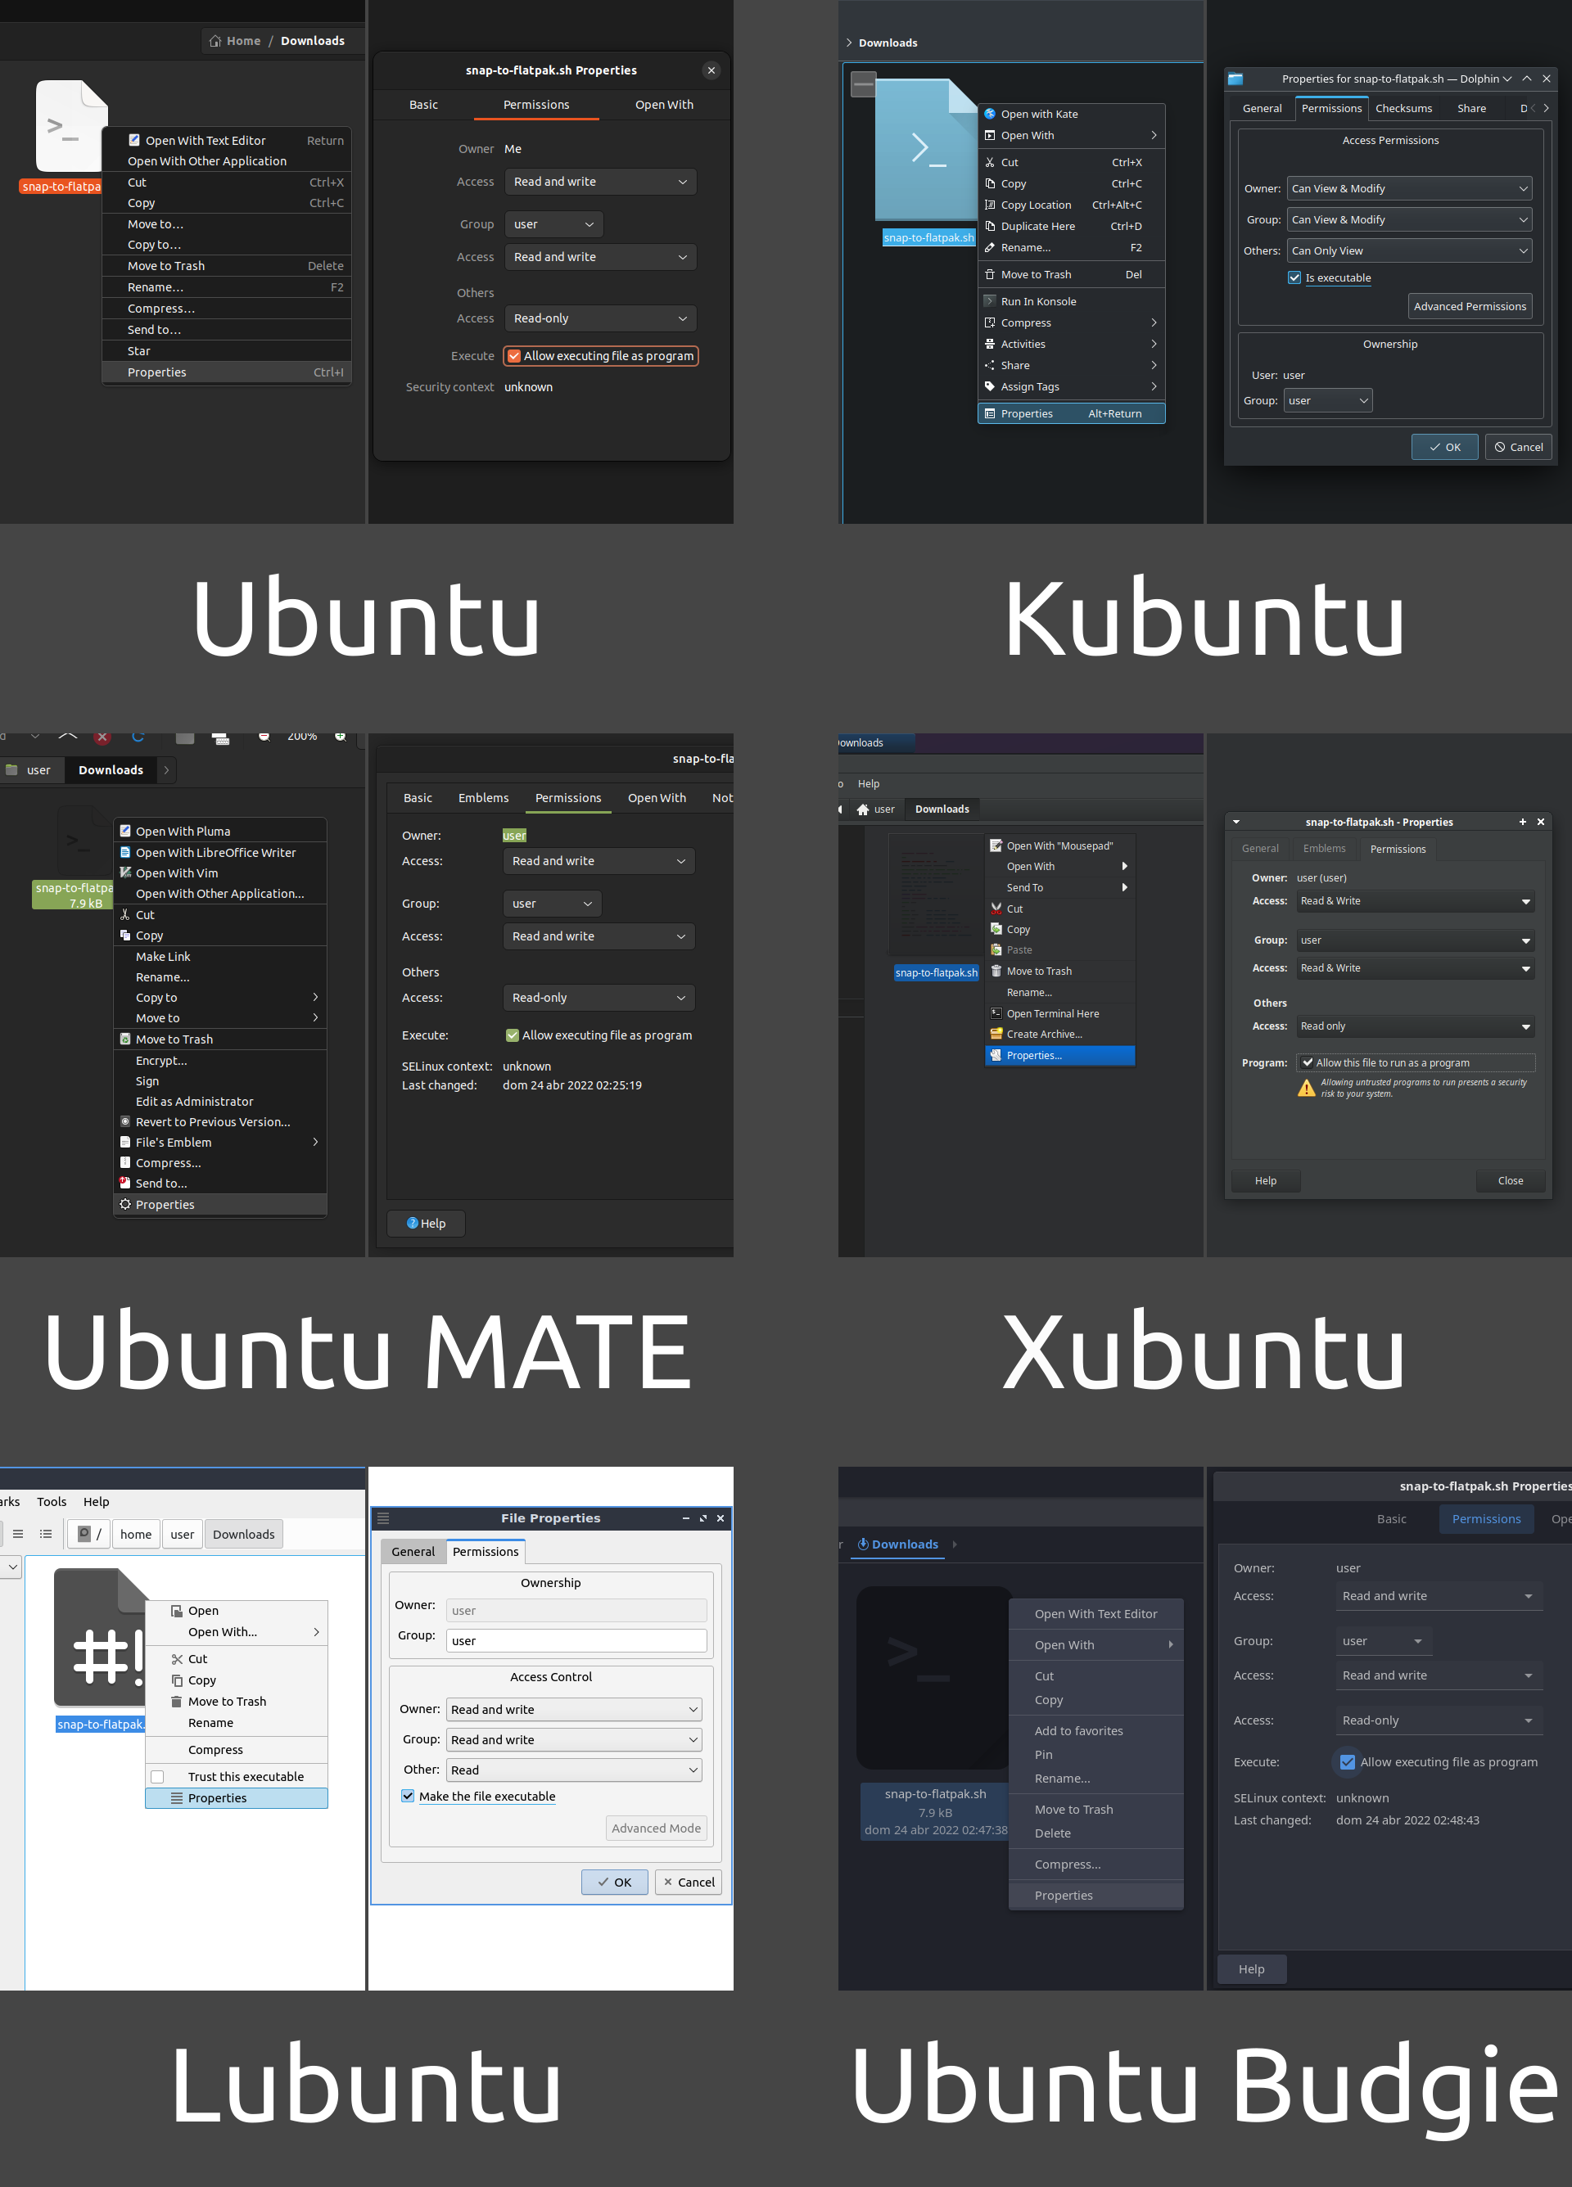Open the General tab in Lubuntu's File Properties

(413, 1552)
